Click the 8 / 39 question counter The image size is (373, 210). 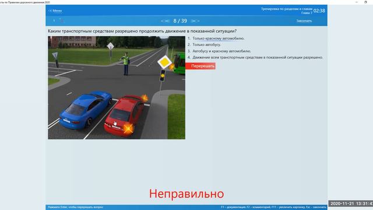pyautogui.click(x=180, y=21)
